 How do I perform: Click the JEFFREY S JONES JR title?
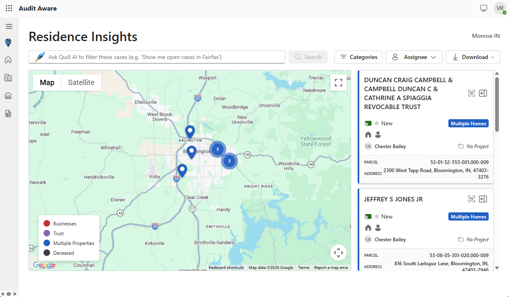pos(393,199)
